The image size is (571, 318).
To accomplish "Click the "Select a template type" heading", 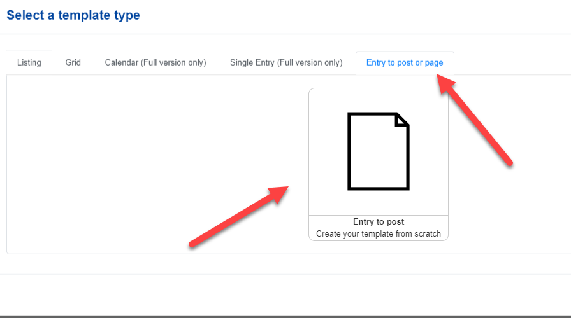I will coord(73,15).
